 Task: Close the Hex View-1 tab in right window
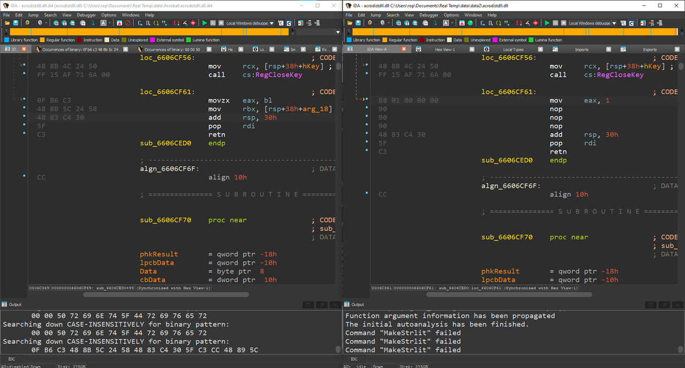(472, 49)
